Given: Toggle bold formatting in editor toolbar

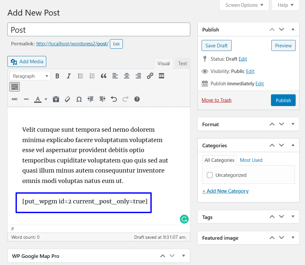Looking at the screenshot, I should point(57,76).
